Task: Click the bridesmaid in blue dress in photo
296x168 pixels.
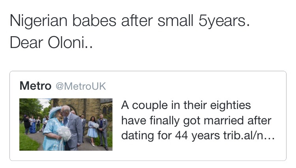Action: pos(93,128)
